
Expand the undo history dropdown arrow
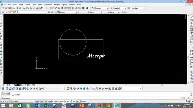(44, 8)
